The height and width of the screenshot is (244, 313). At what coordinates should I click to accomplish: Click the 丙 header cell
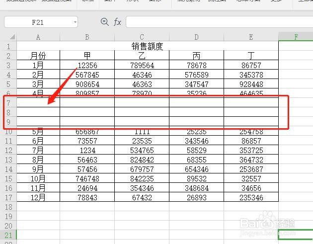pyautogui.click(x=196, y=56)
